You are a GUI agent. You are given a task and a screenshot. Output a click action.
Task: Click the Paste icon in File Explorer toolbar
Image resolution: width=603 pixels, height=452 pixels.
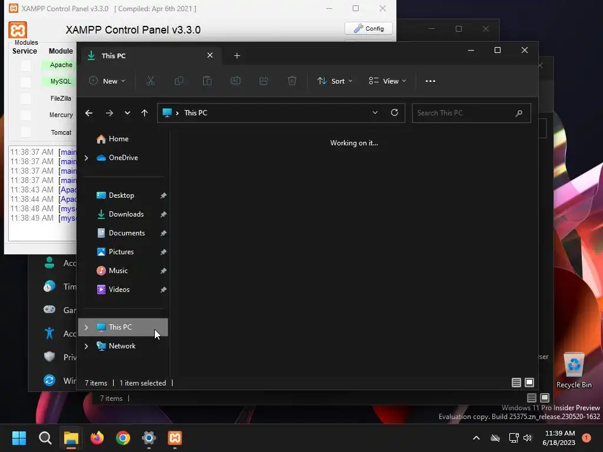click(207, 81)
